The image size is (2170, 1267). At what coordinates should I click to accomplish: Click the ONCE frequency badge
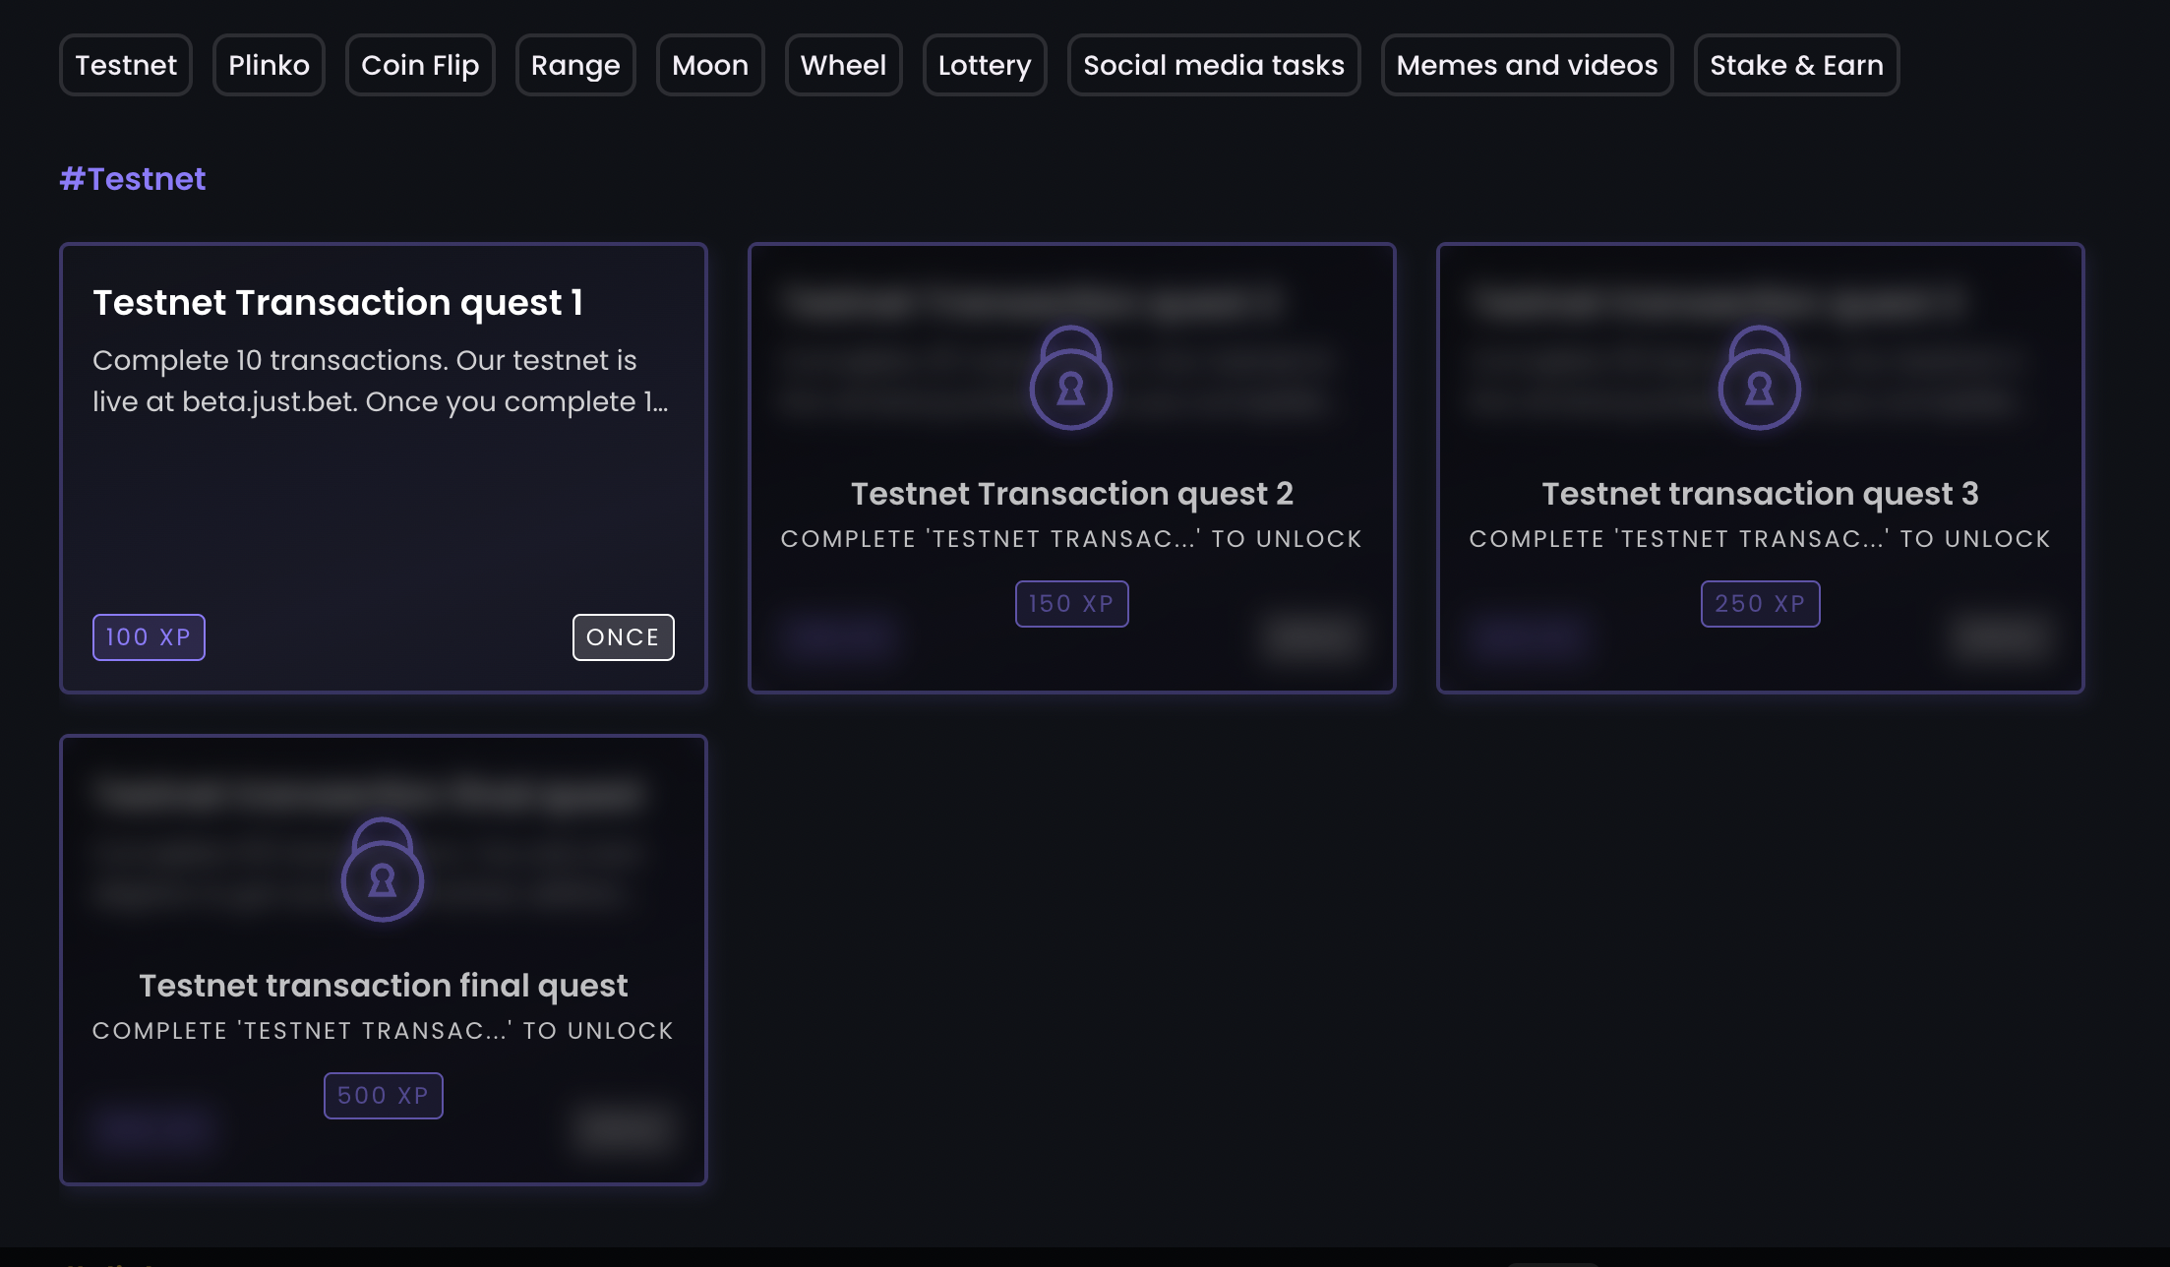(623, 637)
